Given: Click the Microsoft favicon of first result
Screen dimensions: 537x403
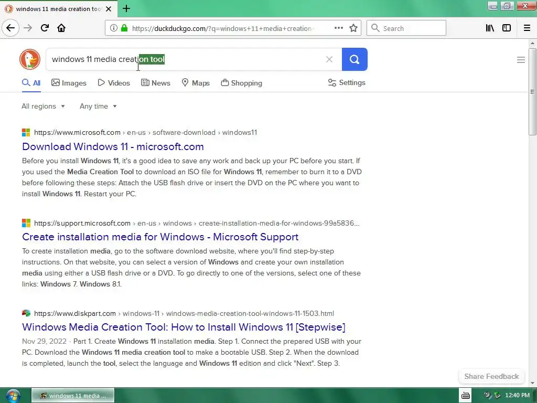Looking at the screenshot, I should (x=26, y=133).
